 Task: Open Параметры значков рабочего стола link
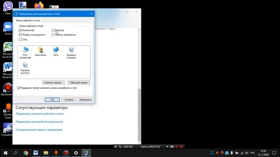click(x=39, y=114)
